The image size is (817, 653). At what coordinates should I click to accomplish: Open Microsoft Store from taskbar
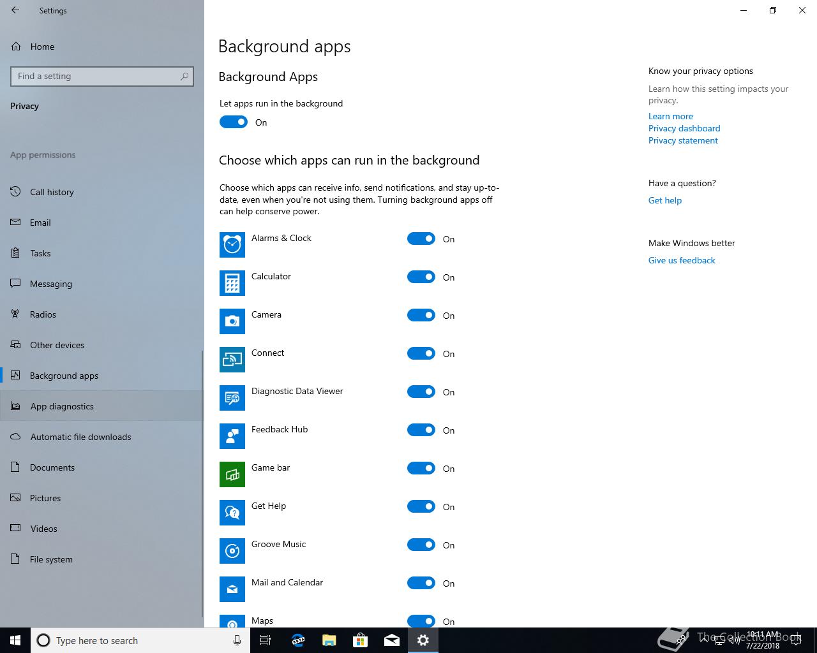(x=360, y=640)
